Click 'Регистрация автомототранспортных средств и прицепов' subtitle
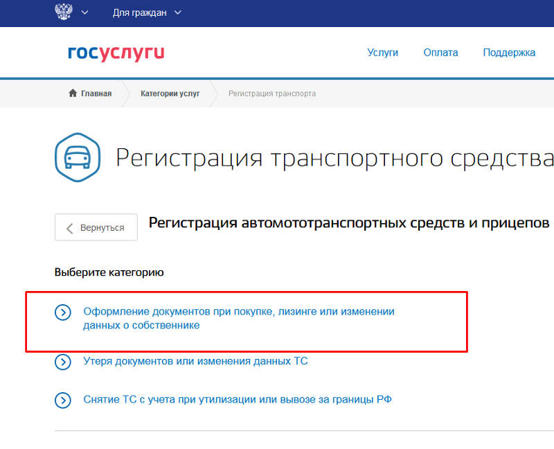The height and width of the screenshot is (449, 554). [349, 223]
